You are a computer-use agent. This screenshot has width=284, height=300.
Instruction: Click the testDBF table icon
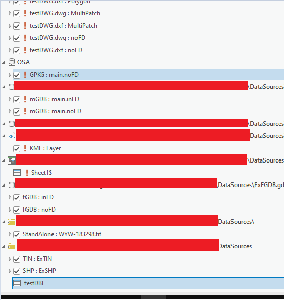(17, 283)
